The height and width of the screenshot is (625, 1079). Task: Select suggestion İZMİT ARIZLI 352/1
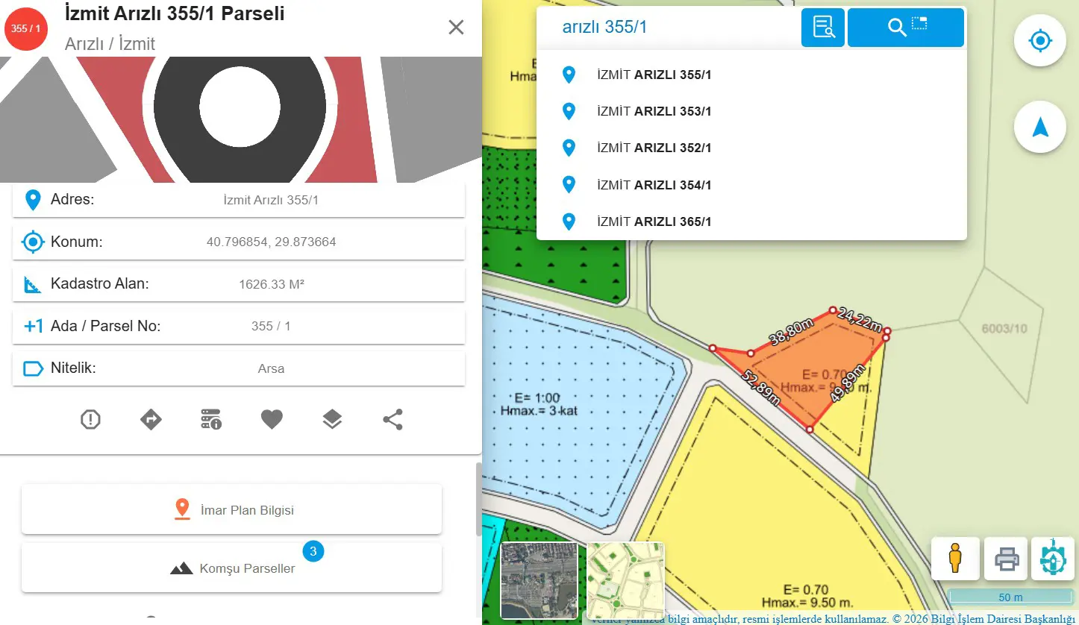(x=751, y=148)
